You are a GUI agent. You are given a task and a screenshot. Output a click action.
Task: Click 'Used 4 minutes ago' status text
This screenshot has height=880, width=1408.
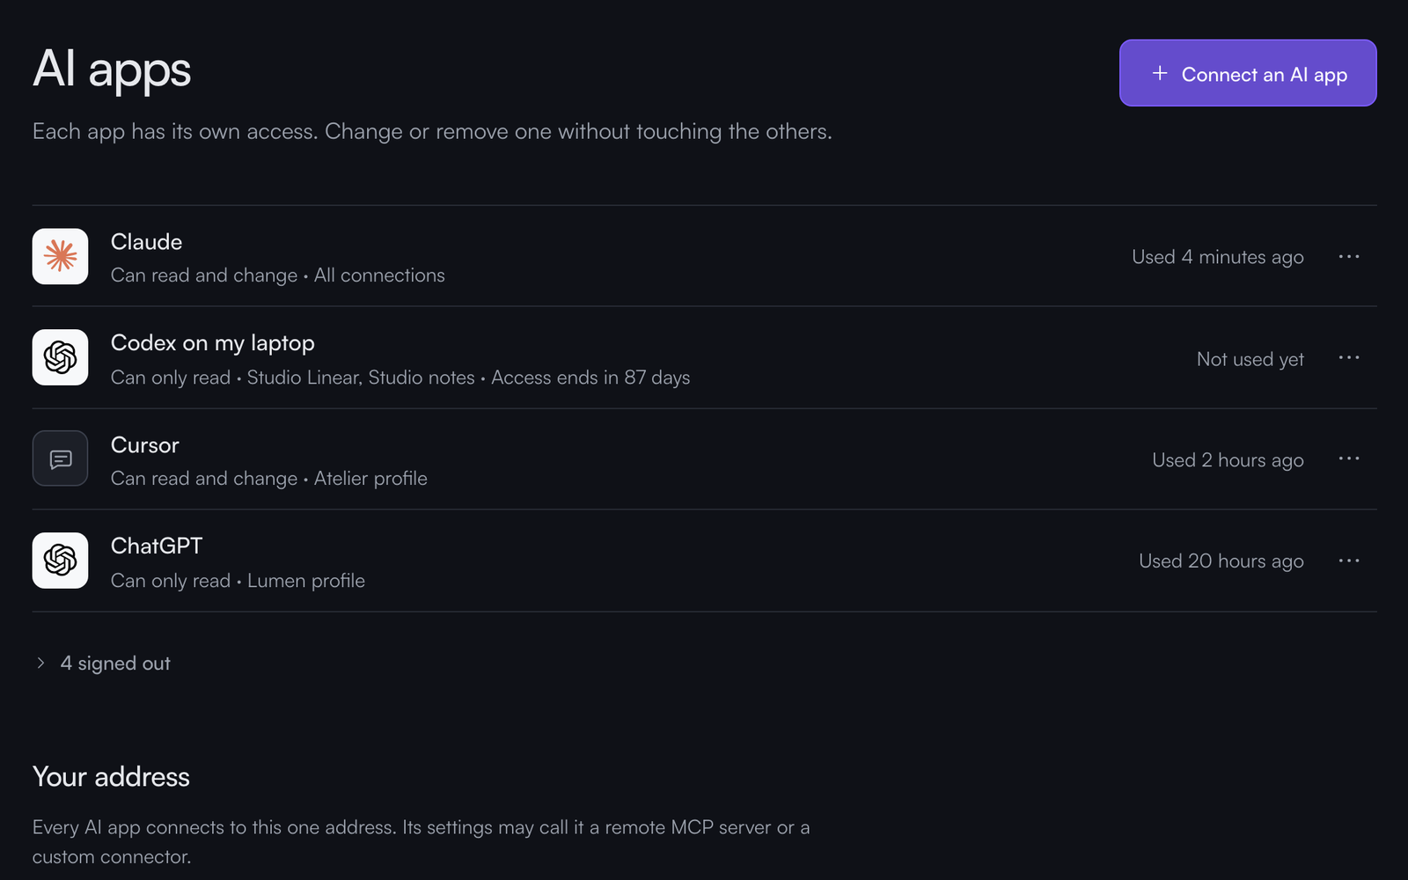click(1218, 258)
